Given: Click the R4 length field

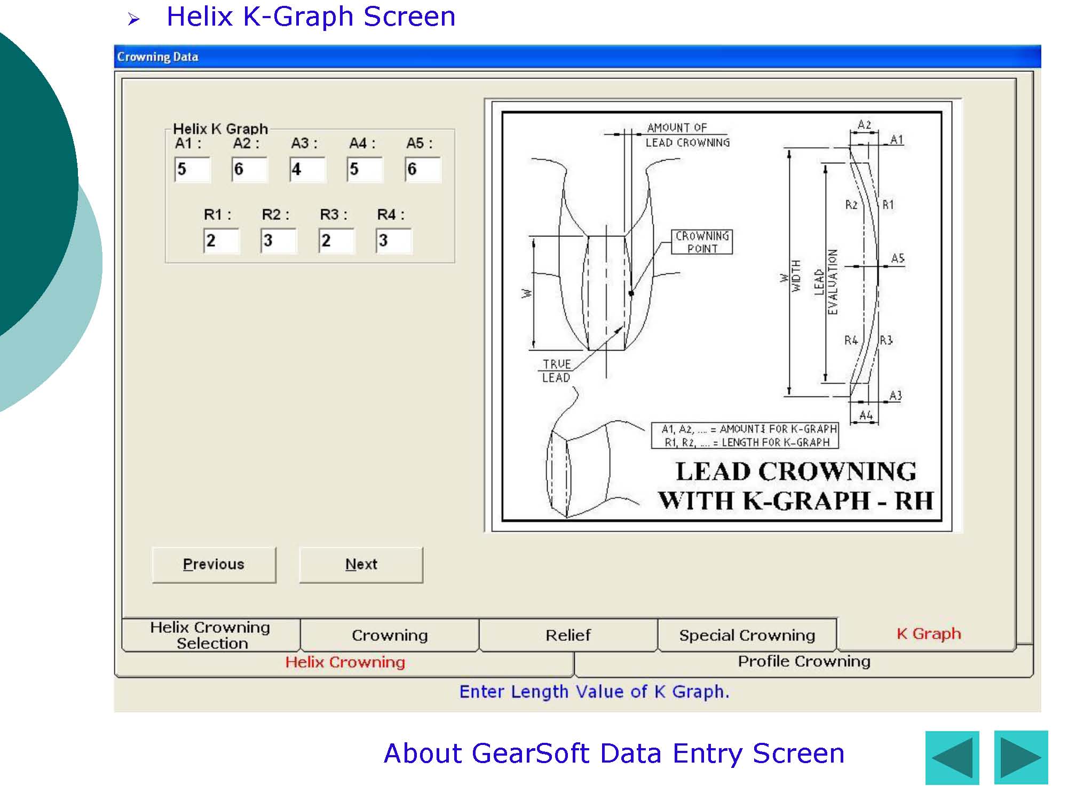Looking at the screenshot, I should point(394,241).
